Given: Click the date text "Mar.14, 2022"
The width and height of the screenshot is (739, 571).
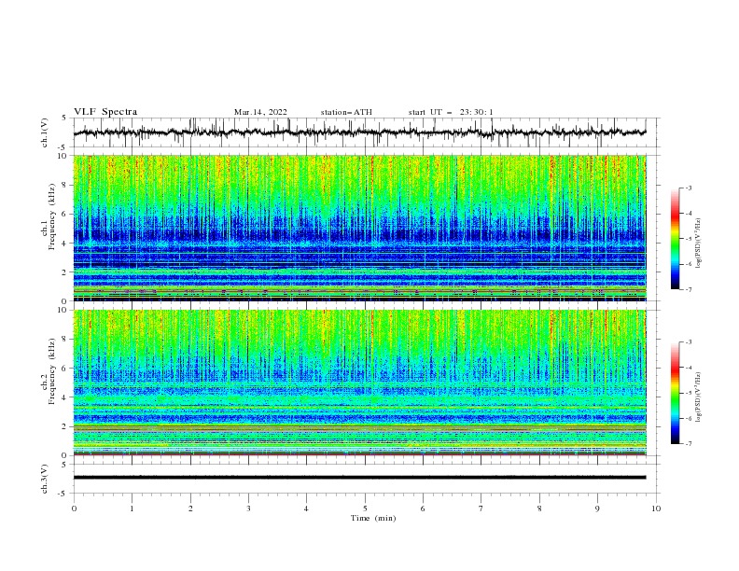Looking at the screenshot, I should [x=260, y=112].
